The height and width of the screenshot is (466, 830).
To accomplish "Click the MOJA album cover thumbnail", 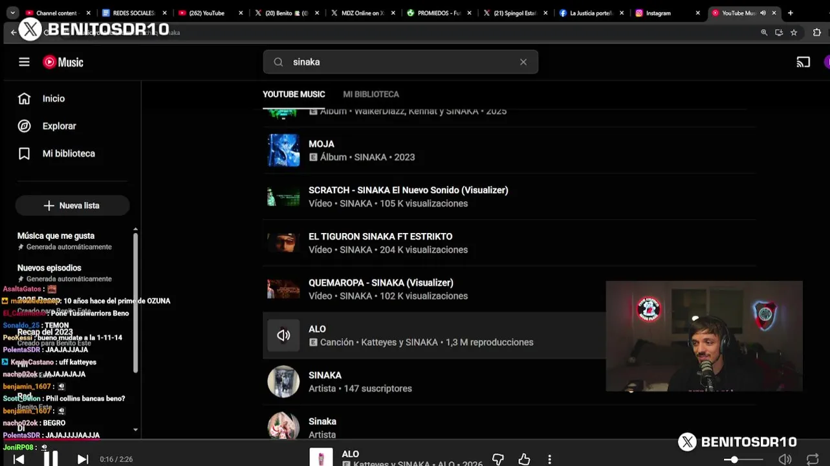I will [x=283, y=150].
